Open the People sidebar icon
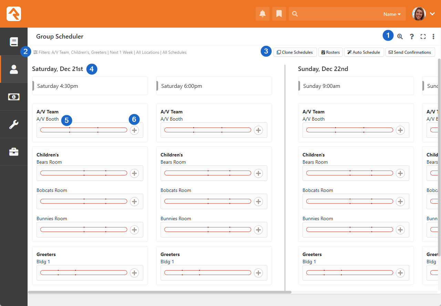 14,69
